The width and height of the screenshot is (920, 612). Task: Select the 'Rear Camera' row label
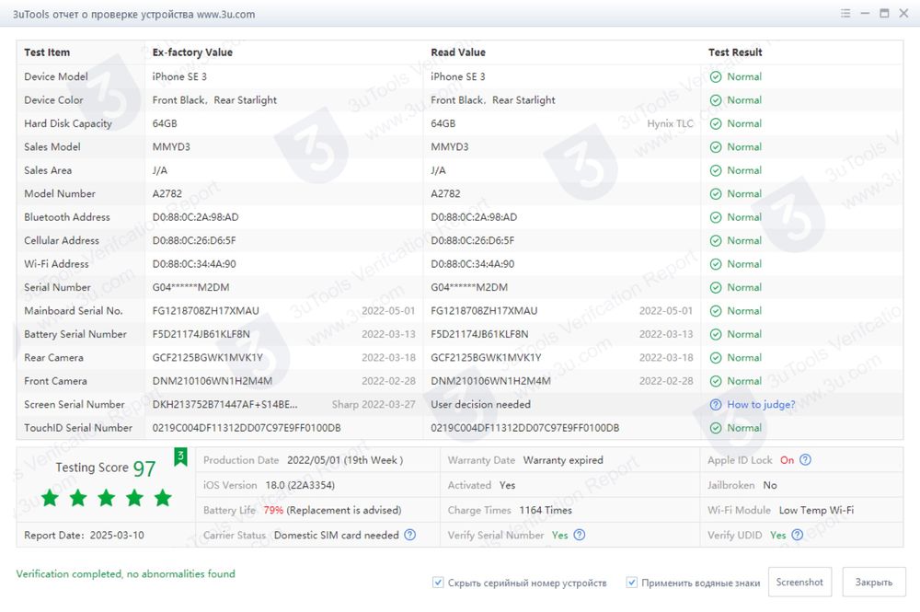(x=53, y=357)
